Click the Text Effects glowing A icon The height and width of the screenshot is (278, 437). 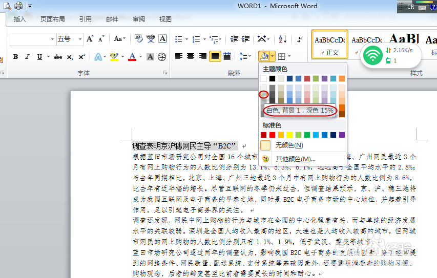point(98,57)
